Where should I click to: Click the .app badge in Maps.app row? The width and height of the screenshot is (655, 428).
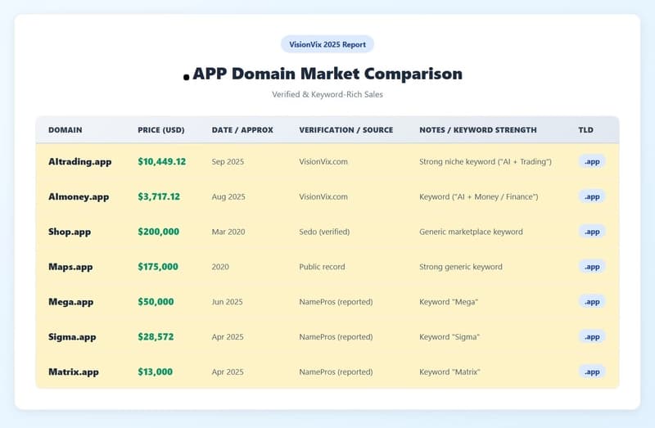(592, 267)
